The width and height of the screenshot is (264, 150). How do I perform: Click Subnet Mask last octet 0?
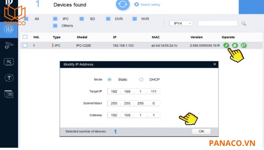(153, 103)
